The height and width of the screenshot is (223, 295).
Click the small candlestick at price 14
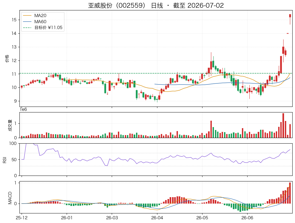[x=288, y=34]
